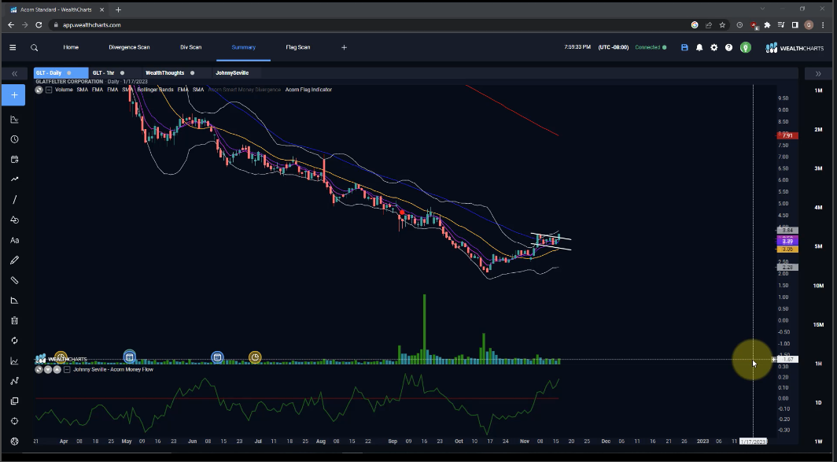Toggle the Acorn Flag Indicator label
This screenshot has width=837, height=462.
pyautogui.click(x=308, y=90)
